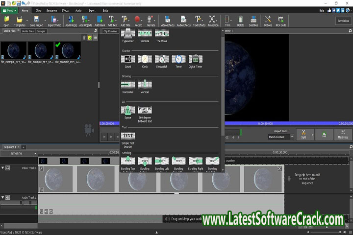
Task: Click the Export Video button
Action: tap(54, 21)
